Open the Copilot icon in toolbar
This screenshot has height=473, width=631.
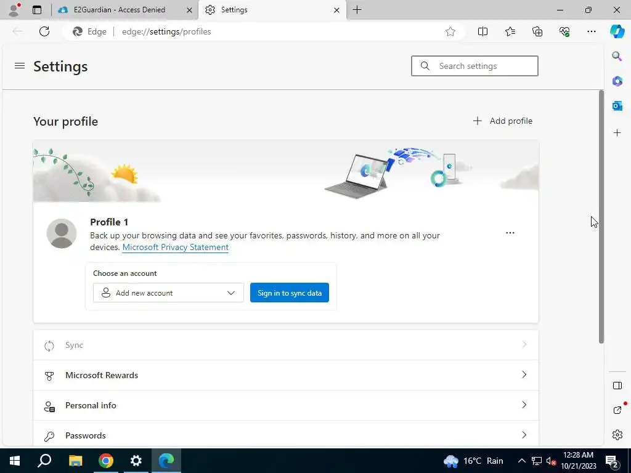pyautogui.click(x=617, y=31)
